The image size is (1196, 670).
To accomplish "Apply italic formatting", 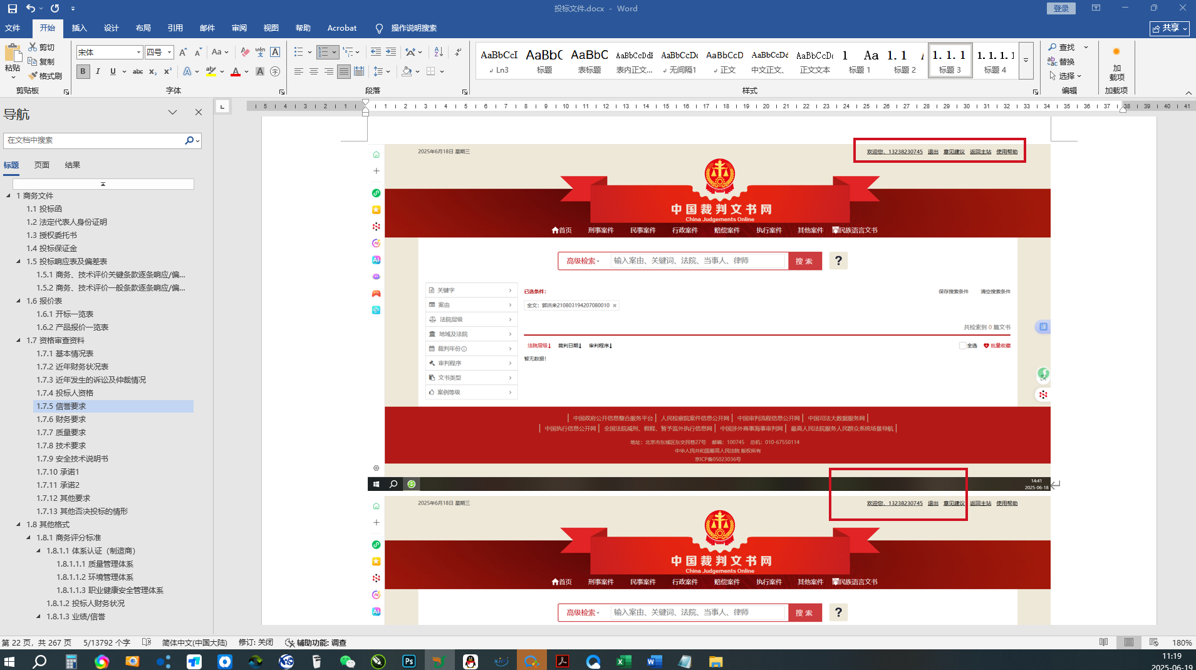I will click(x=98, y=72).
